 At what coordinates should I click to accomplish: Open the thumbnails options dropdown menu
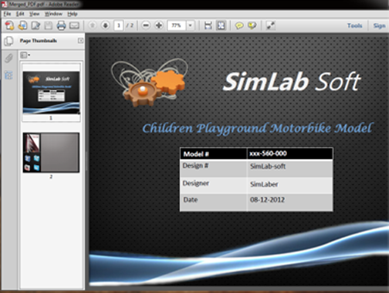click(25, 55)
